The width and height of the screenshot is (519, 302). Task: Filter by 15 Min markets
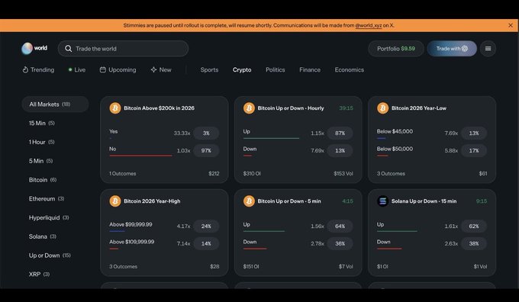[42, 123]
